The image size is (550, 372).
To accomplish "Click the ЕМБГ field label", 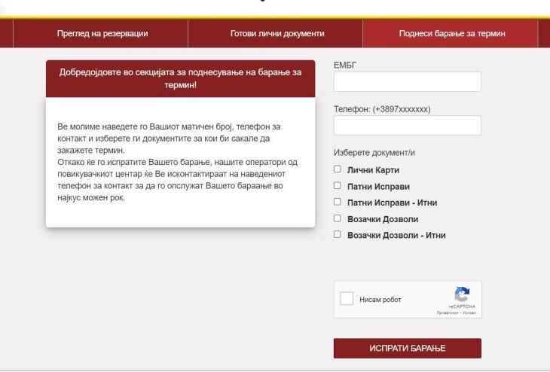I will click(x=344, y=66).
